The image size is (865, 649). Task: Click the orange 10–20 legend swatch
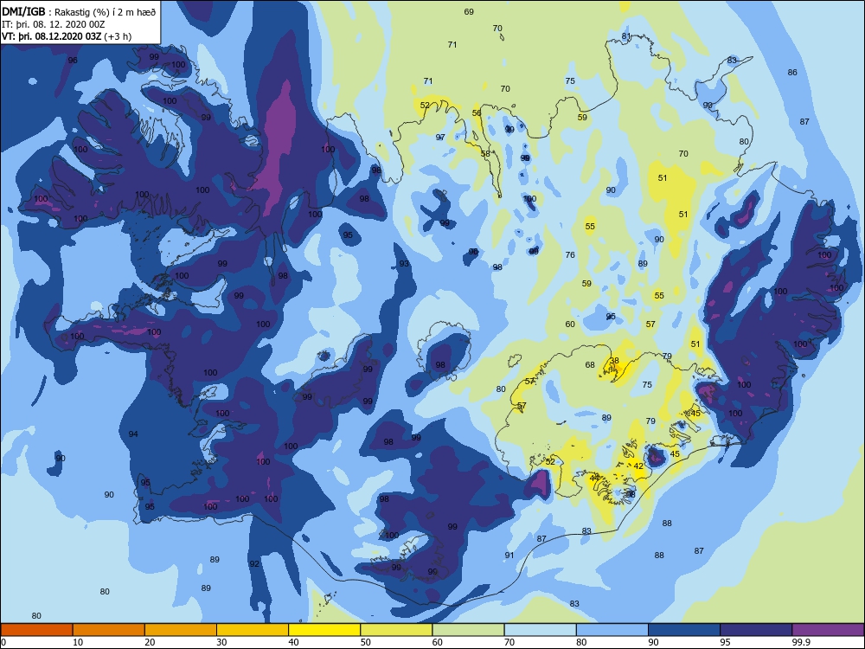coord(109,630)
